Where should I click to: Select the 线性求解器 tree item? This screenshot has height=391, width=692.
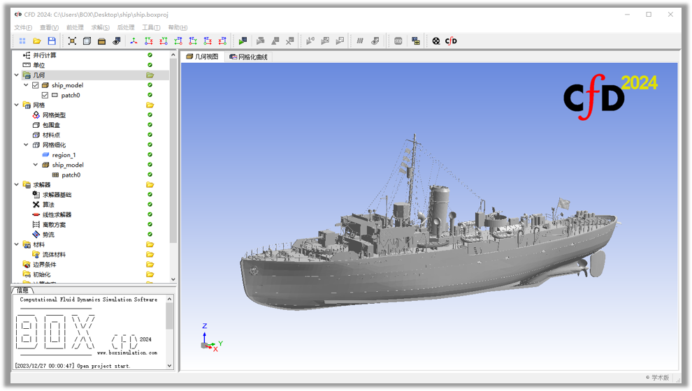pos(56,215)
